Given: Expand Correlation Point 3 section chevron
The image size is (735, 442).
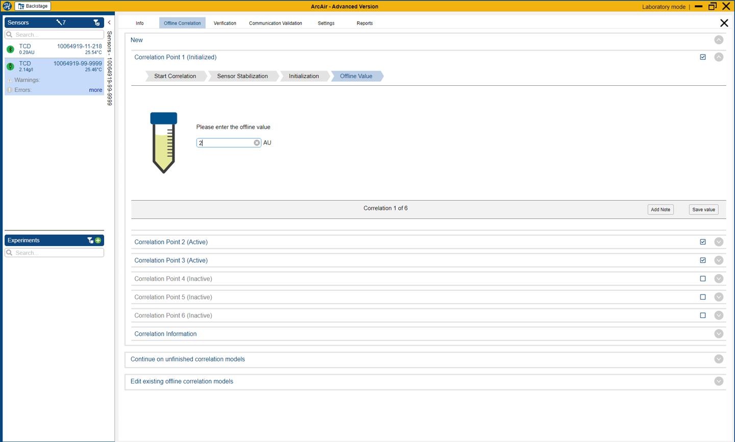Looking at the screenshot, I should [x=719, y=260].
